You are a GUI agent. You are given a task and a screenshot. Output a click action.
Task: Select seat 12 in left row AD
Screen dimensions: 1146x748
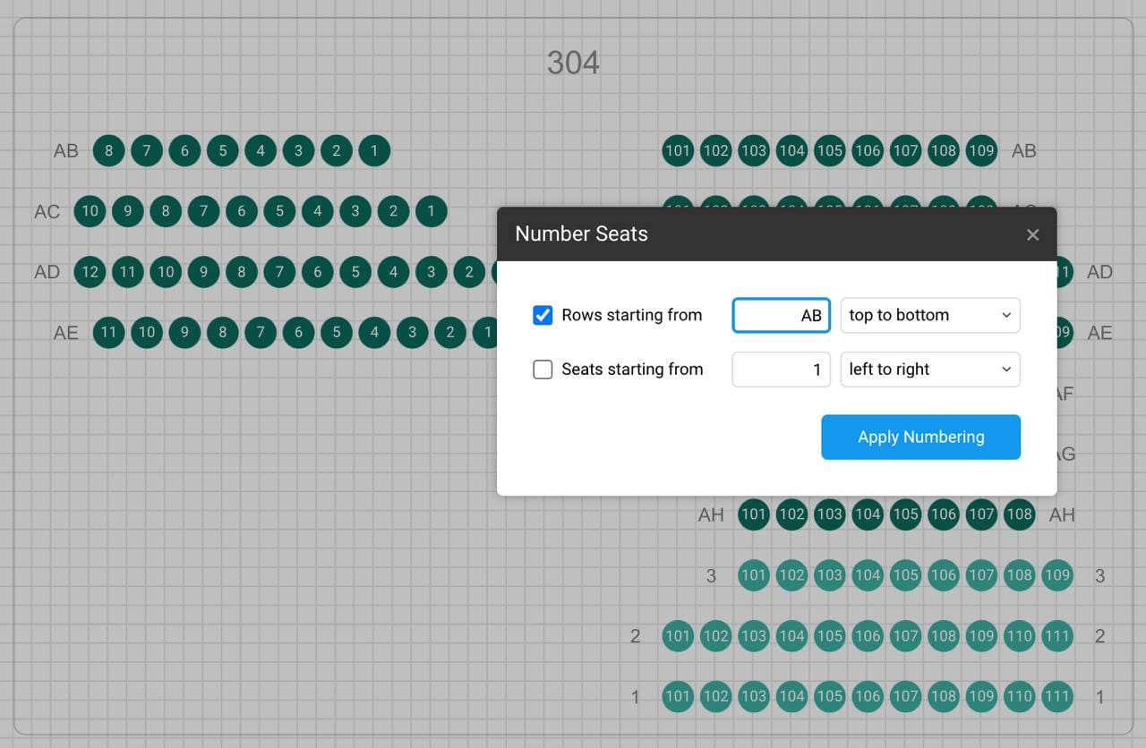(x=90, y=272)
